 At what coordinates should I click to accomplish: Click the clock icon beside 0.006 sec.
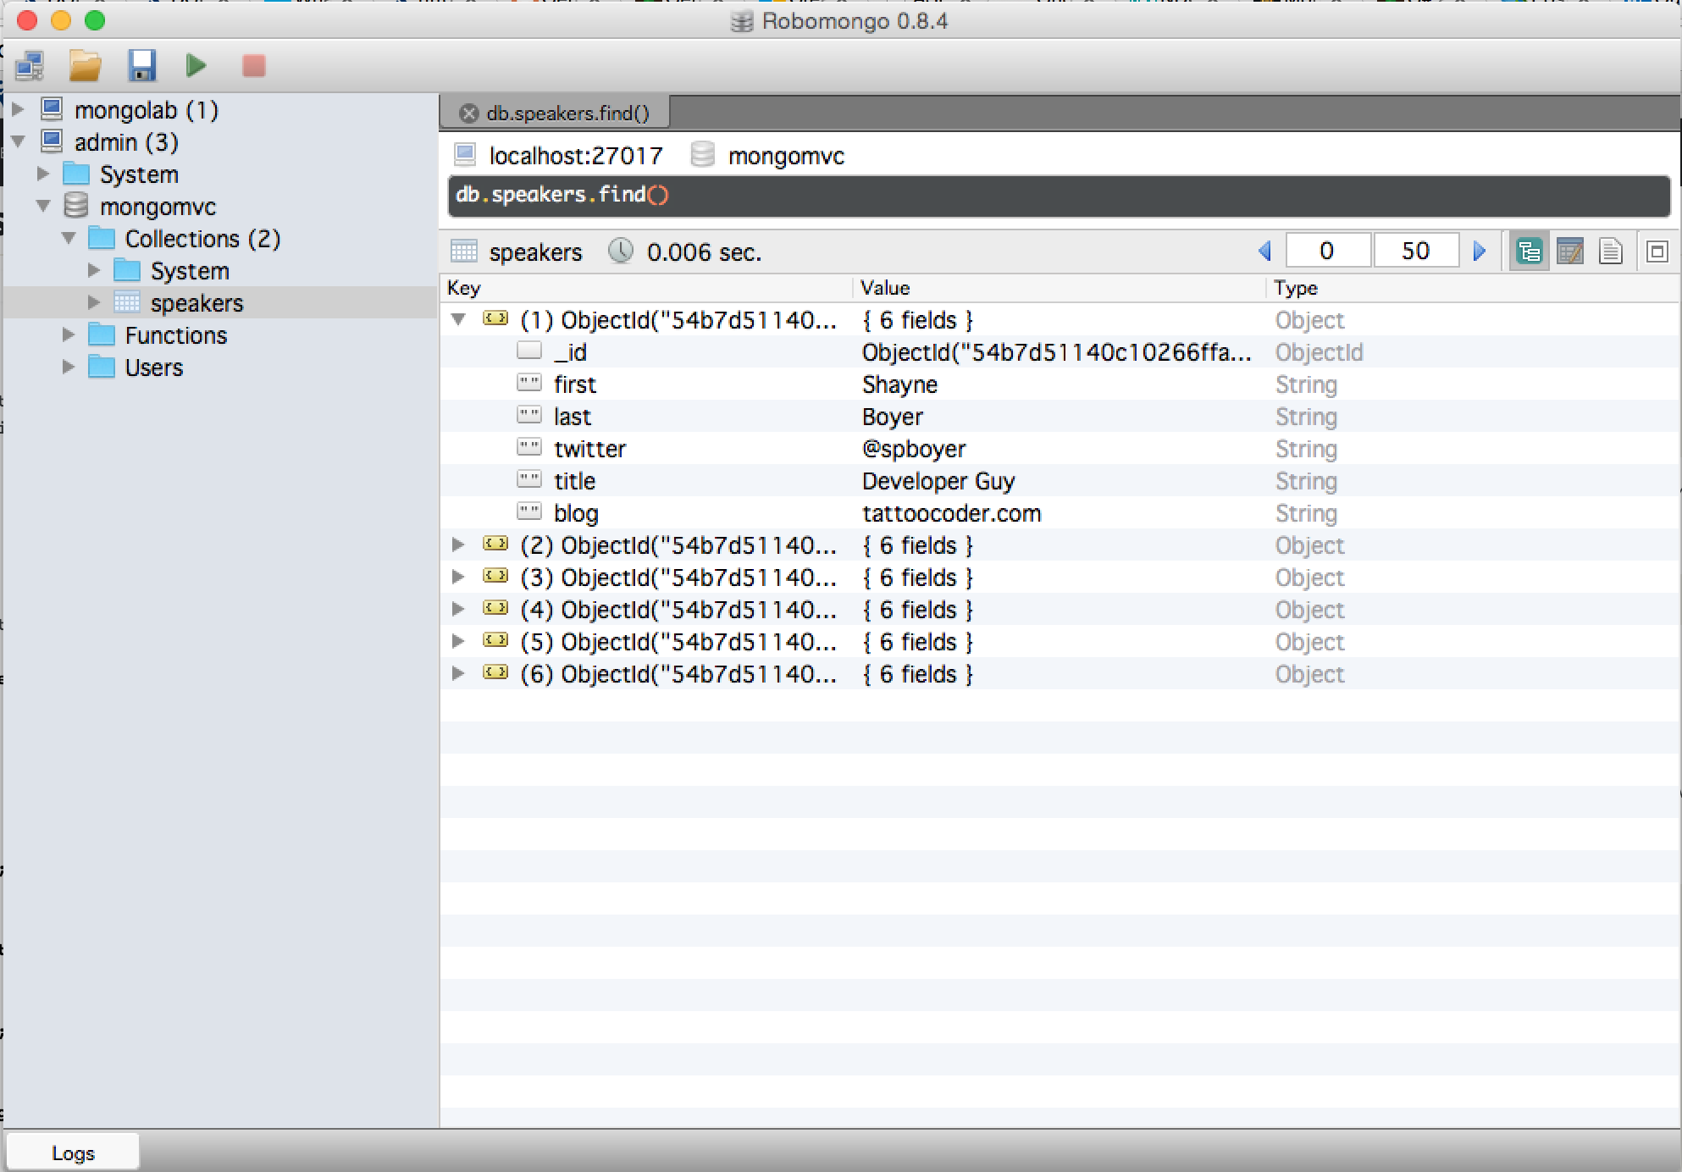point(621,252)
